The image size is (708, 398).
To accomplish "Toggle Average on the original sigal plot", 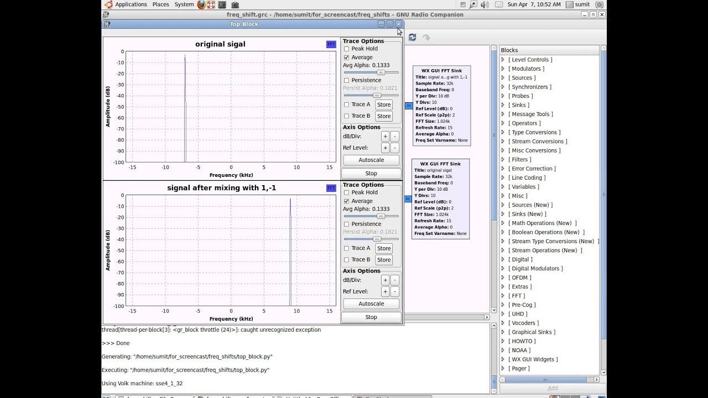I will (347, 57).
